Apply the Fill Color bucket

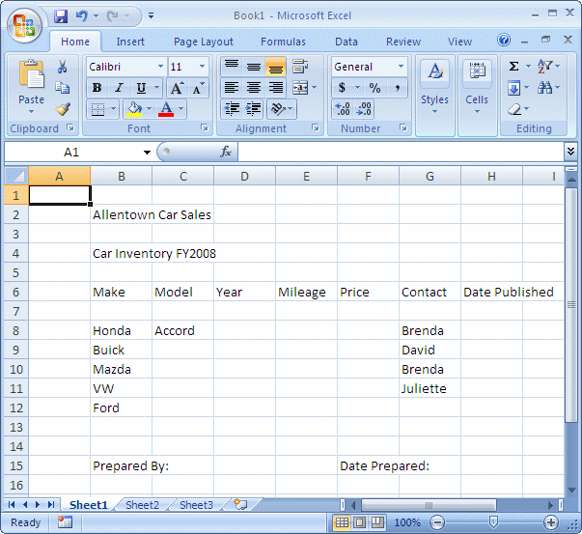point(134,109)
